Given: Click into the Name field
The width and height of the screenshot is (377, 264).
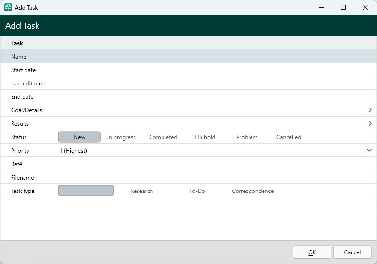Looking at the screenshot, I should 216,57.
